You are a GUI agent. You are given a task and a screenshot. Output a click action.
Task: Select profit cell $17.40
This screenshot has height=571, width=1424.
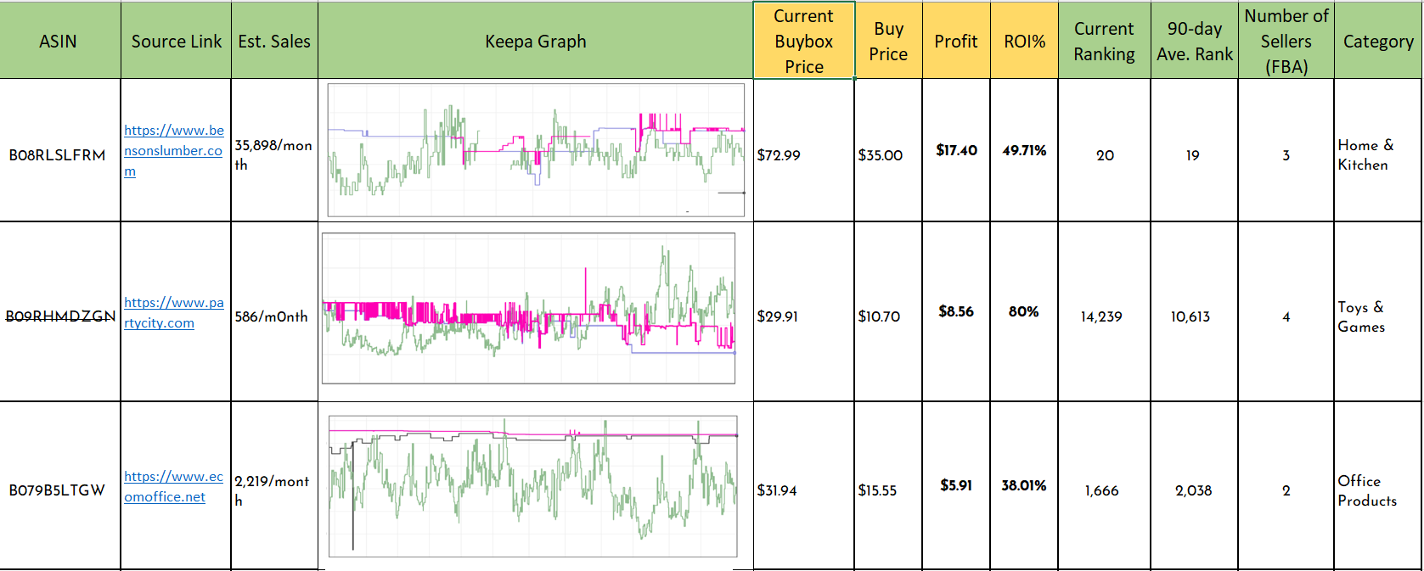956,150
